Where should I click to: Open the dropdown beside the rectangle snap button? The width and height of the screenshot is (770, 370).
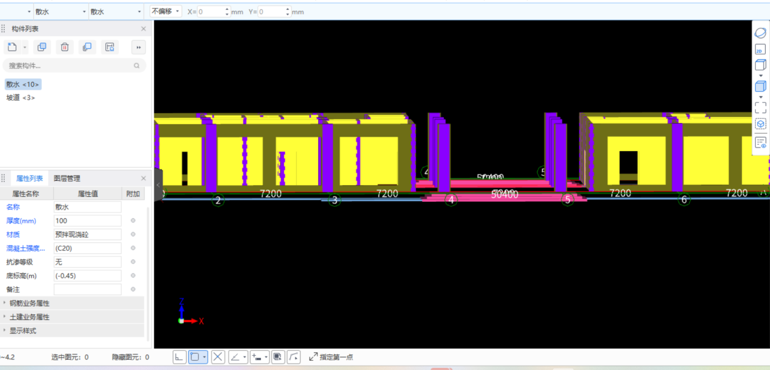coord(205,357)
